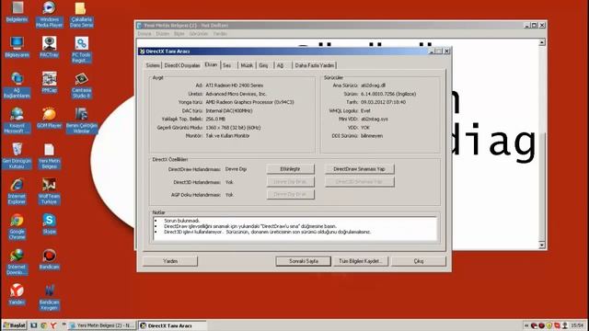Open the Geri Dönüşüm Kutusu icon
The image size is (589, 331).
pos(17,155)
